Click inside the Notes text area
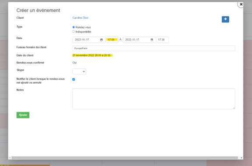 click(x=154, y=99)
